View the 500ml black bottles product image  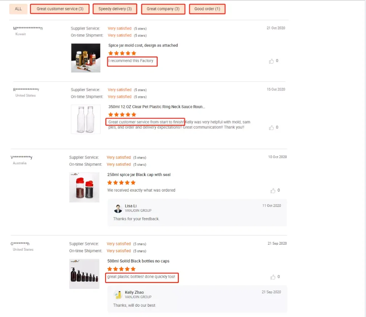[x=84, y=274]
